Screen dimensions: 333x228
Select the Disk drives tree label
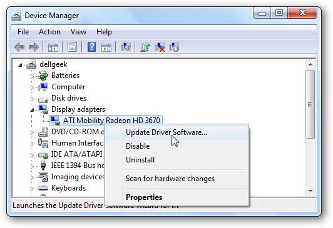click(x=69, y=98)
